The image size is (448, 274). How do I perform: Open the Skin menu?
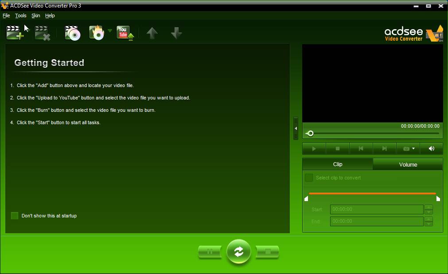[x=36, y=15]
